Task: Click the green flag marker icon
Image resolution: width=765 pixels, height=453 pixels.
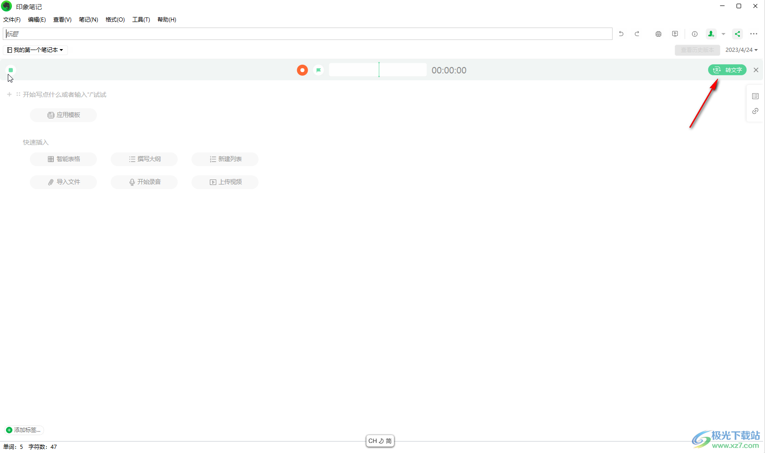Action: point(319,70)
